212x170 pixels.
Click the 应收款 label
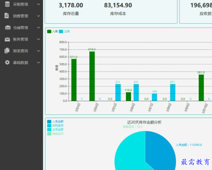point(206,13)
